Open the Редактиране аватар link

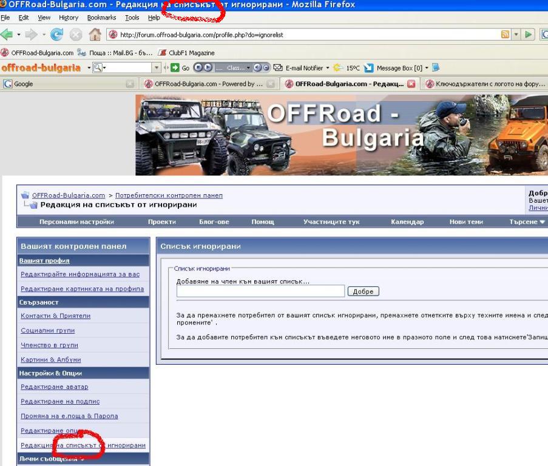point(54,387)
